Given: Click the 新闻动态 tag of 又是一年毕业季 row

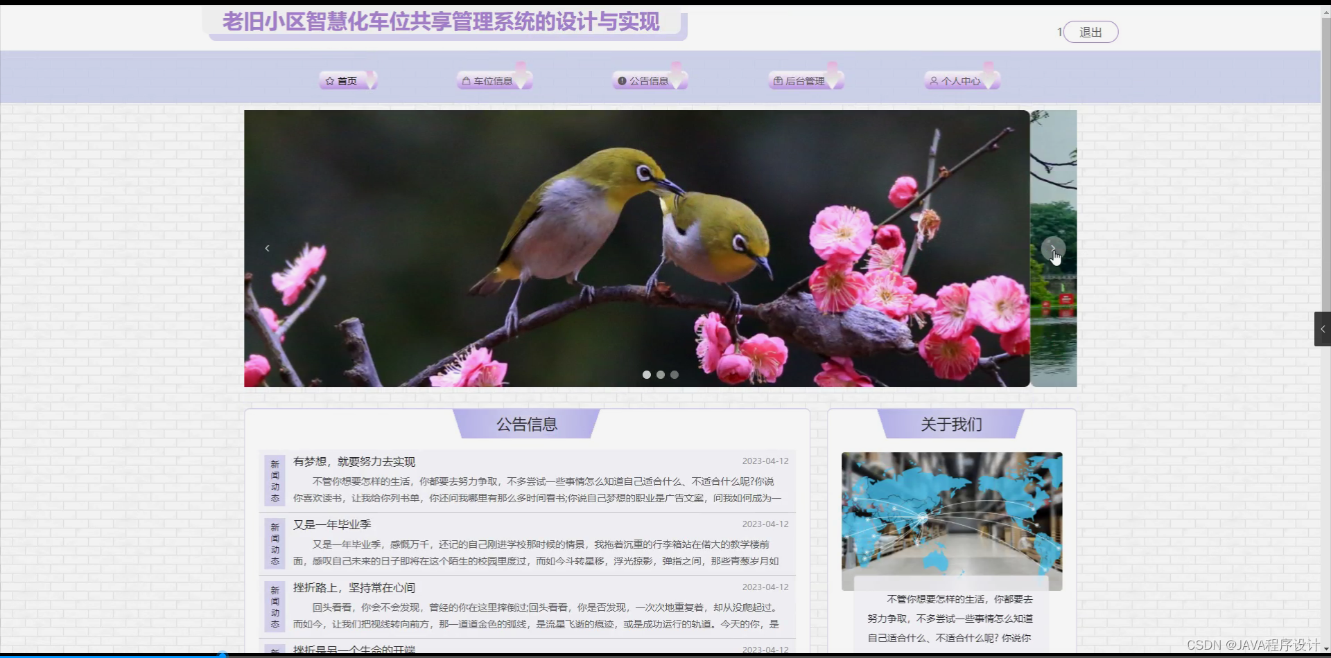Looking at the screenshot, I should [x=275, y=544].
